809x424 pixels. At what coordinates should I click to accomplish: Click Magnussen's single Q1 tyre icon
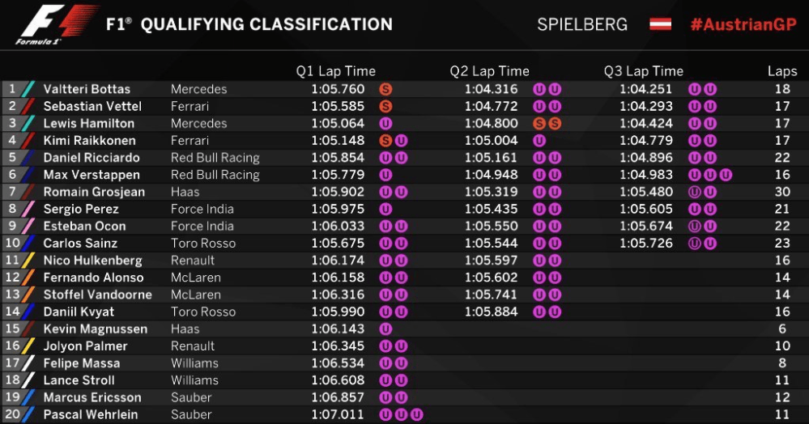coord(385,329)
